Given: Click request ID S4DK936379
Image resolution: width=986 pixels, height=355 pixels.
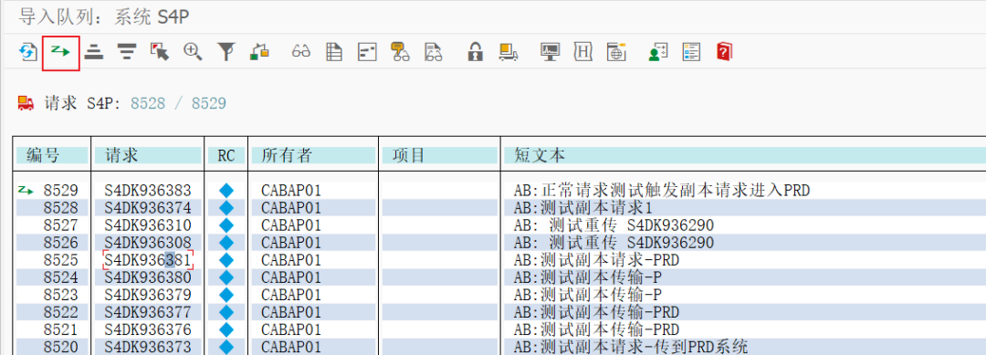Looking at the screenshot, I should pyautogui.click(x=148, y=295).
